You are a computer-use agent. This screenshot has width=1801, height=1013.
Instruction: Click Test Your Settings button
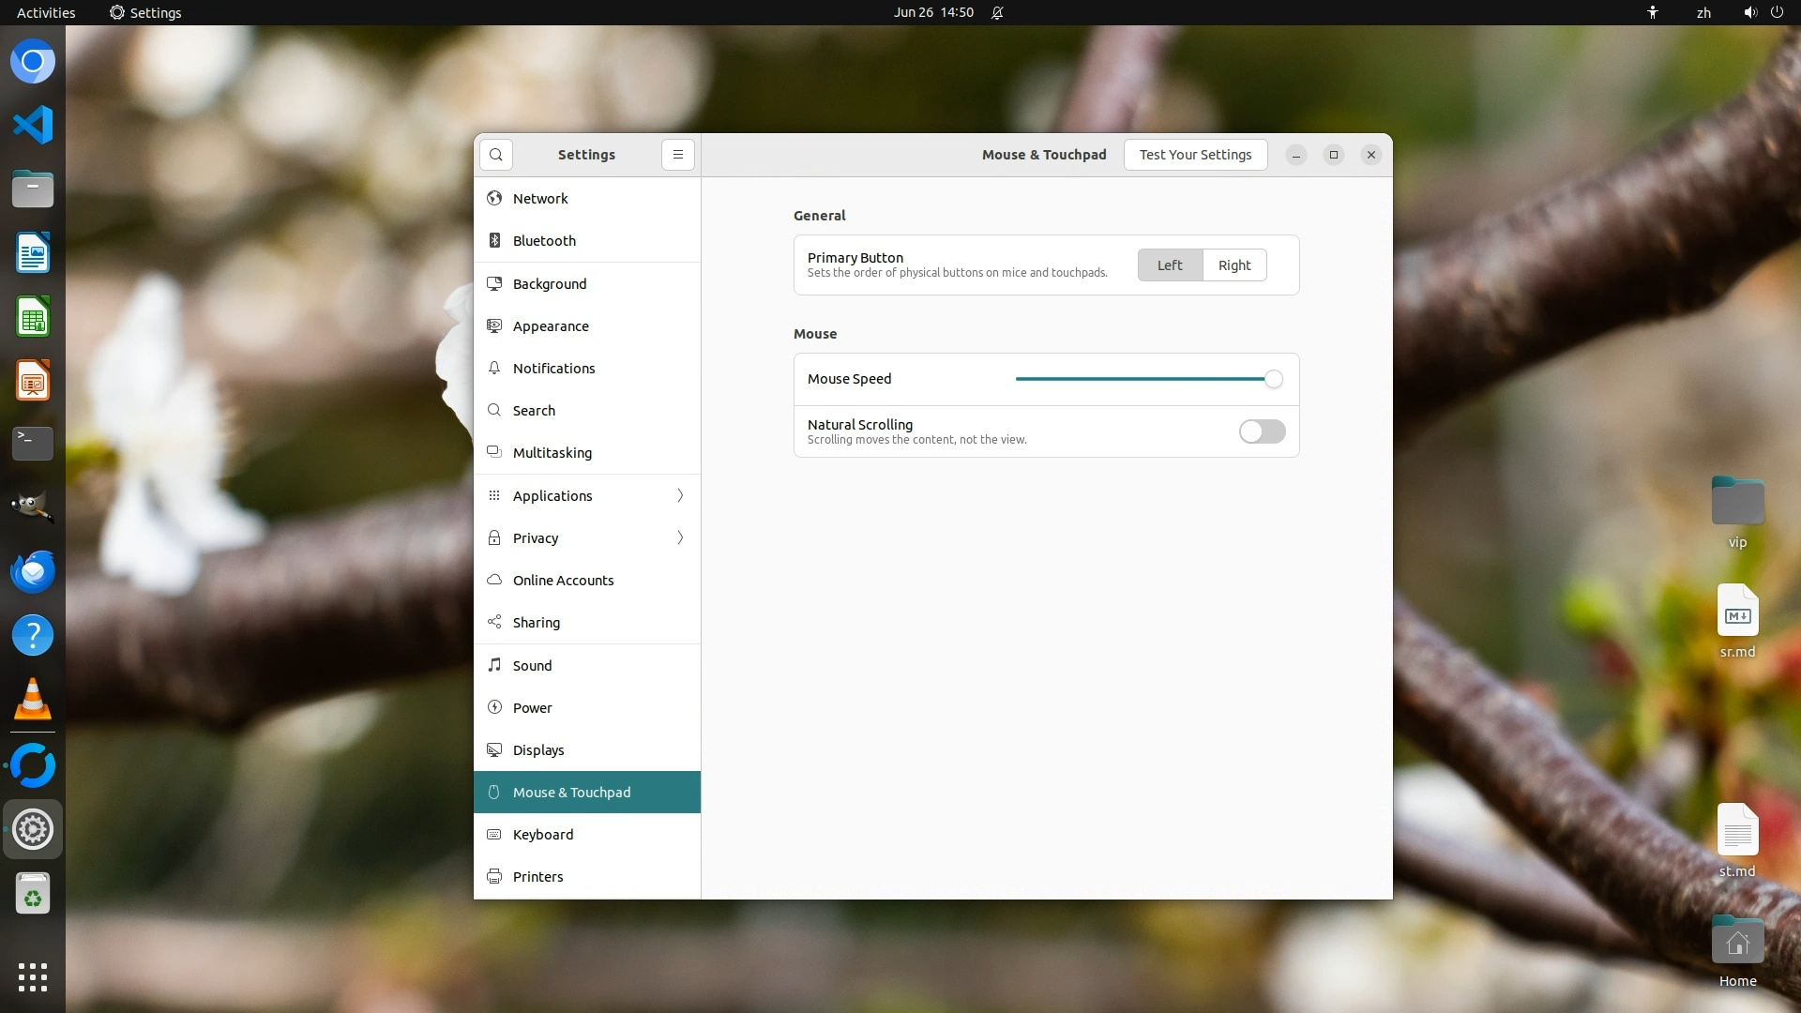click(x=1195, y=155)
